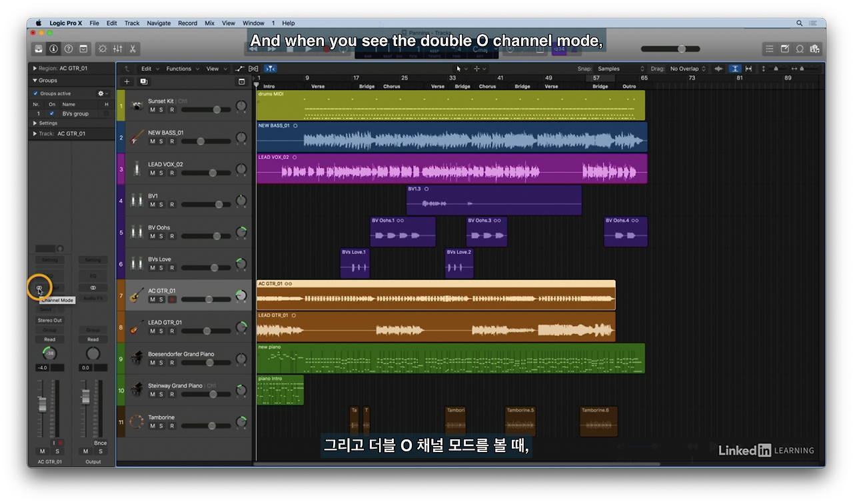Open the Drag No Overlap dropdown
853x504 pixels.
pyautogui.click(x=688, y=69)
